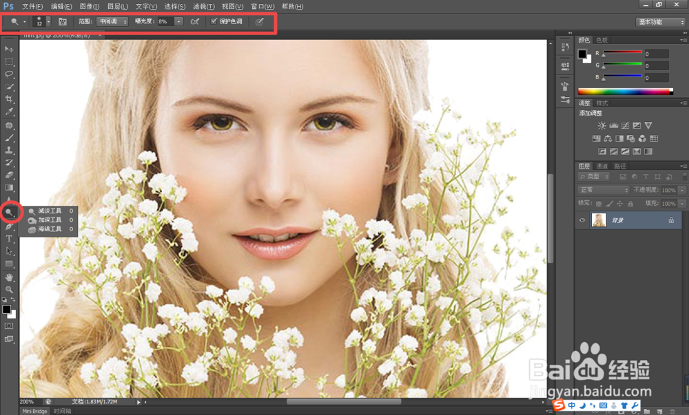Select the Clone Stamp tool
The height and width of the screenshot is (415, 689).
click(9, 150)
